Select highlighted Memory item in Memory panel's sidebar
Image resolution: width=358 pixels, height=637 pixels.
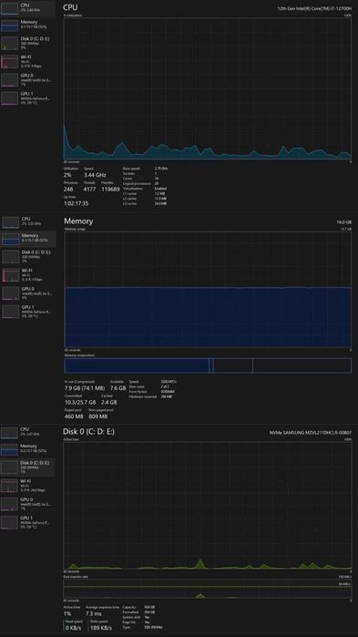[x=28, y=240]
